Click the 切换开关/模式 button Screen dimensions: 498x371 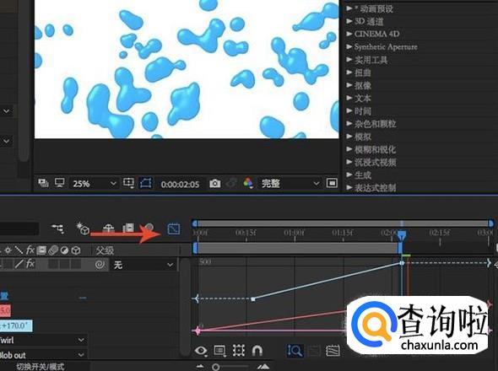(40, 366)
